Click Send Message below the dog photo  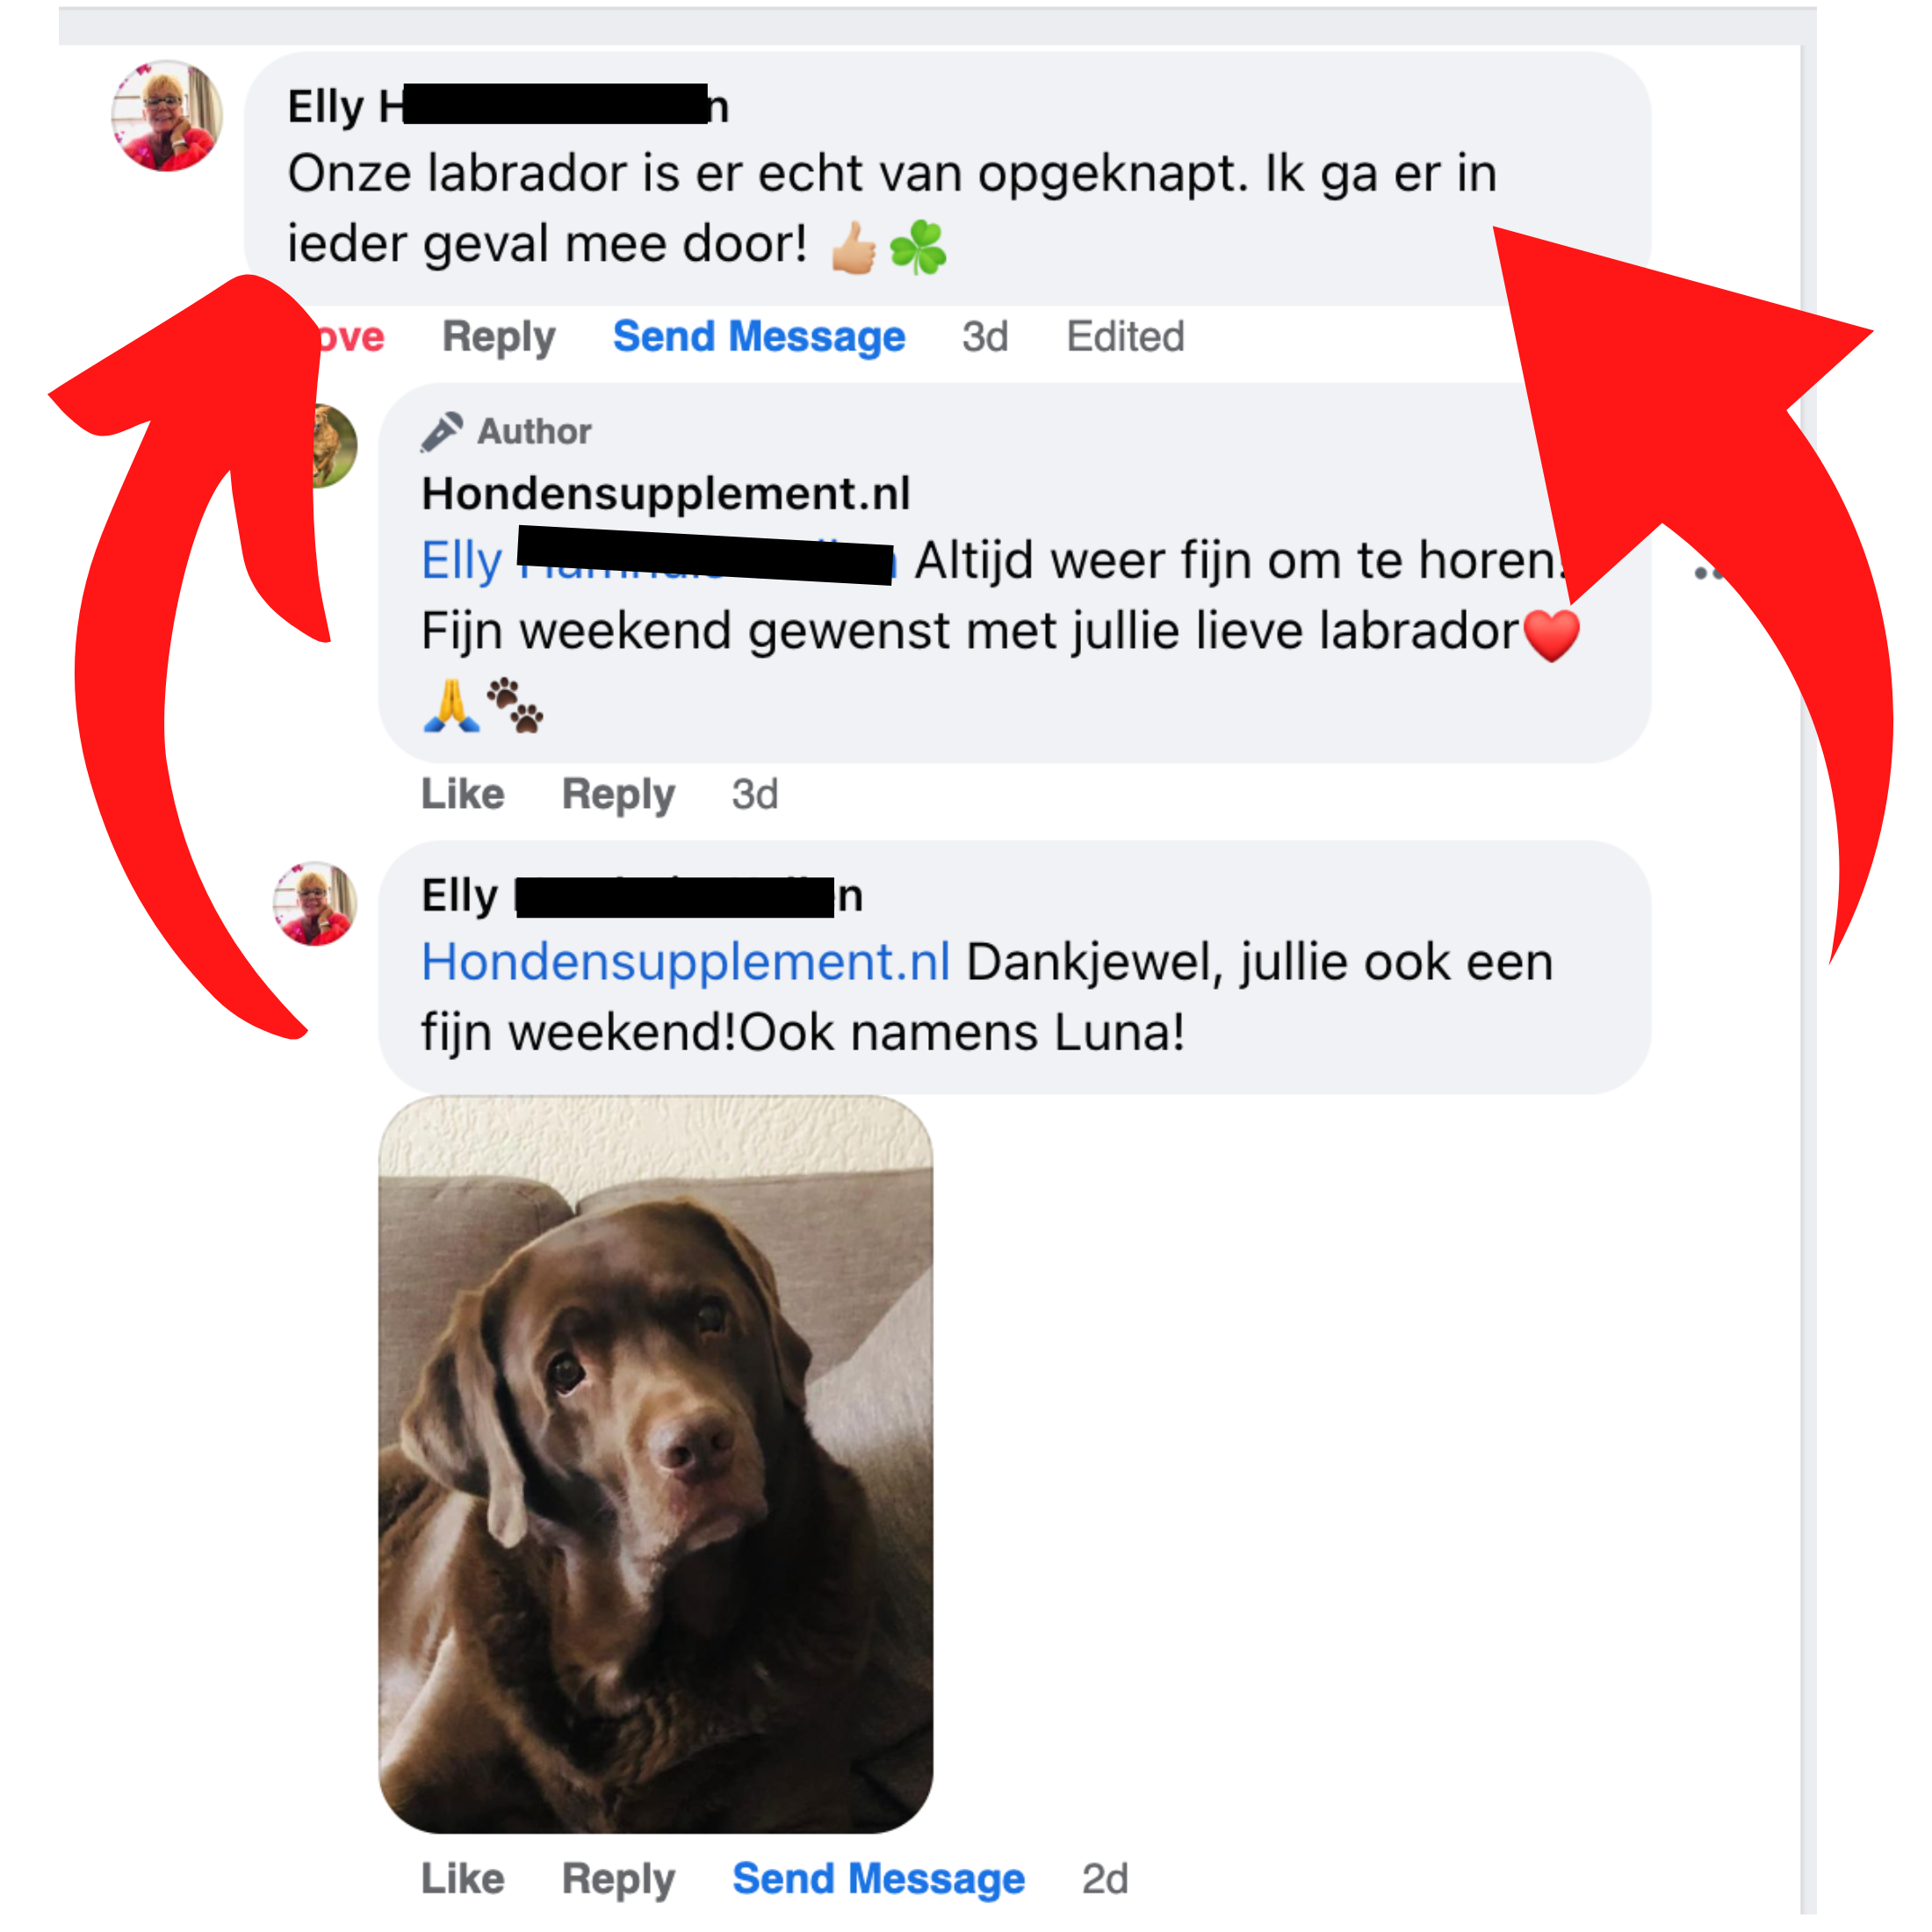[x=878, y=1878]
